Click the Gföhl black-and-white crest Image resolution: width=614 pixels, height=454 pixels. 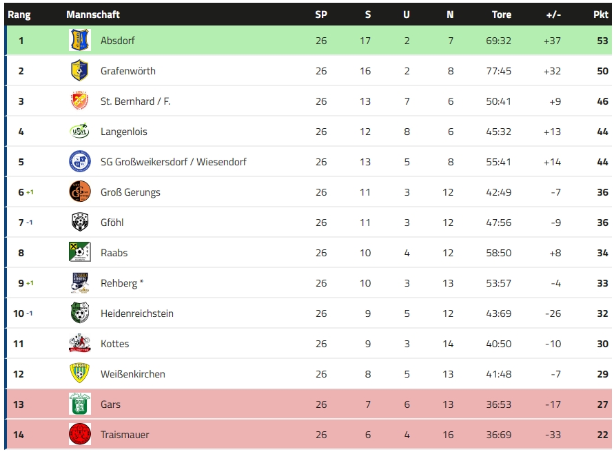tap(80, 222)
